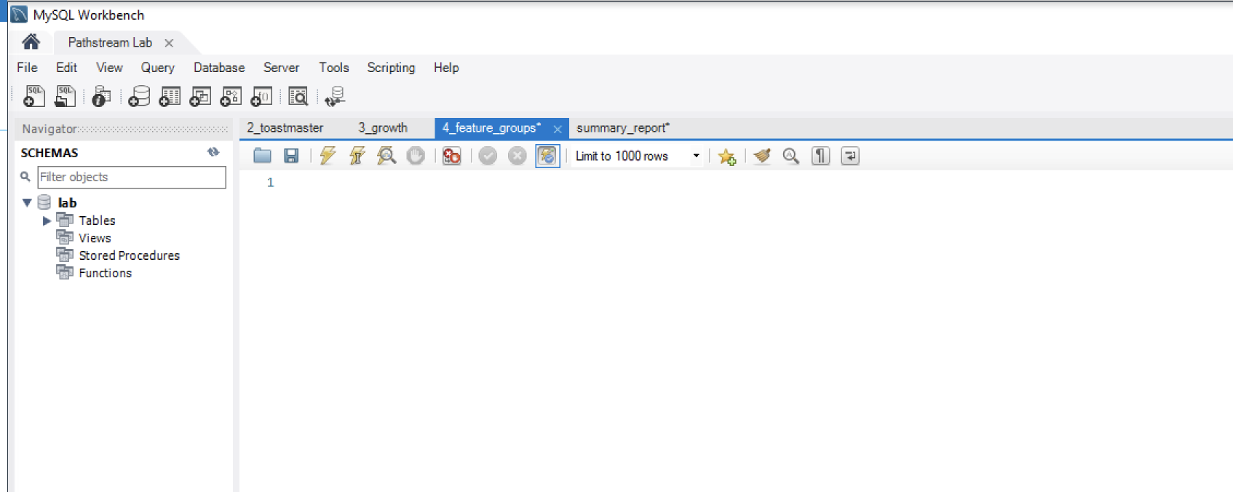Viewport: 1233px width, 492px height.
Task: Open the Query menu
Action: click(x=157, y=68)
